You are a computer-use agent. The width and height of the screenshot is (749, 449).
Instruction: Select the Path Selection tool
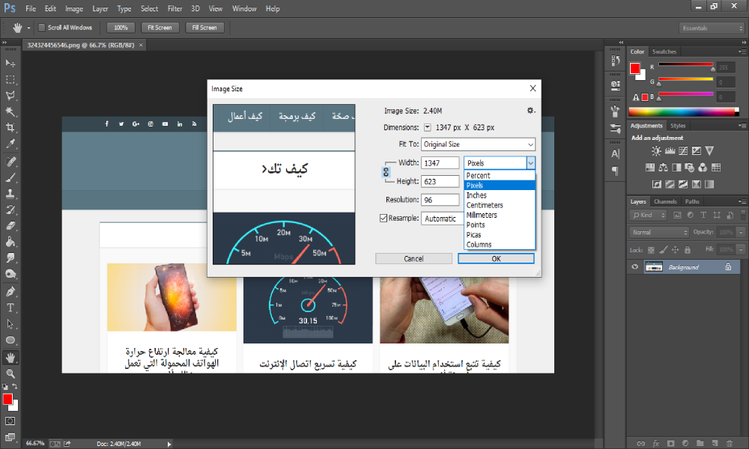coord(10,324)
